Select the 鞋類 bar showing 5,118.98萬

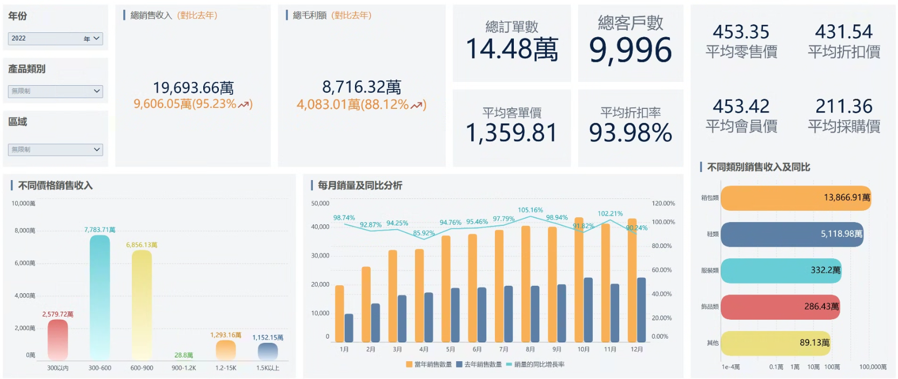[x=792, y=234]
